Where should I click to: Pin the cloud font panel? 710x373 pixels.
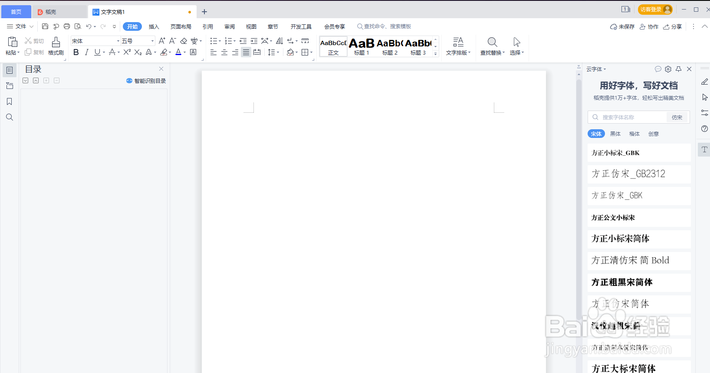coord(679,69)
